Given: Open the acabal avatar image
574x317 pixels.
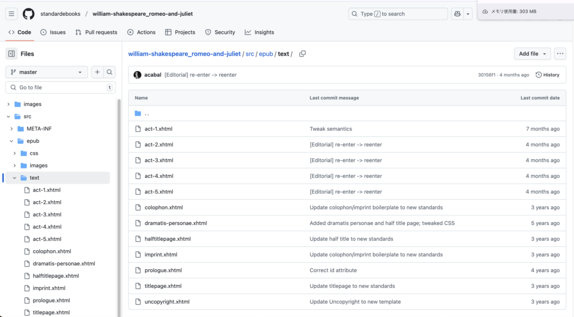Looking at the screenshot, I should [x=138, y=75].
